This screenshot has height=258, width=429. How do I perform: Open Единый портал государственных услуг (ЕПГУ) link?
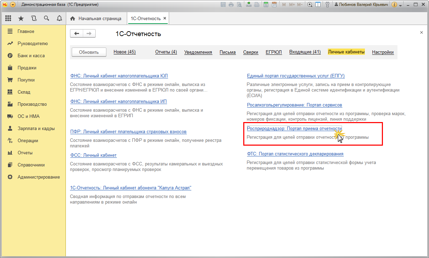(296, 76)
